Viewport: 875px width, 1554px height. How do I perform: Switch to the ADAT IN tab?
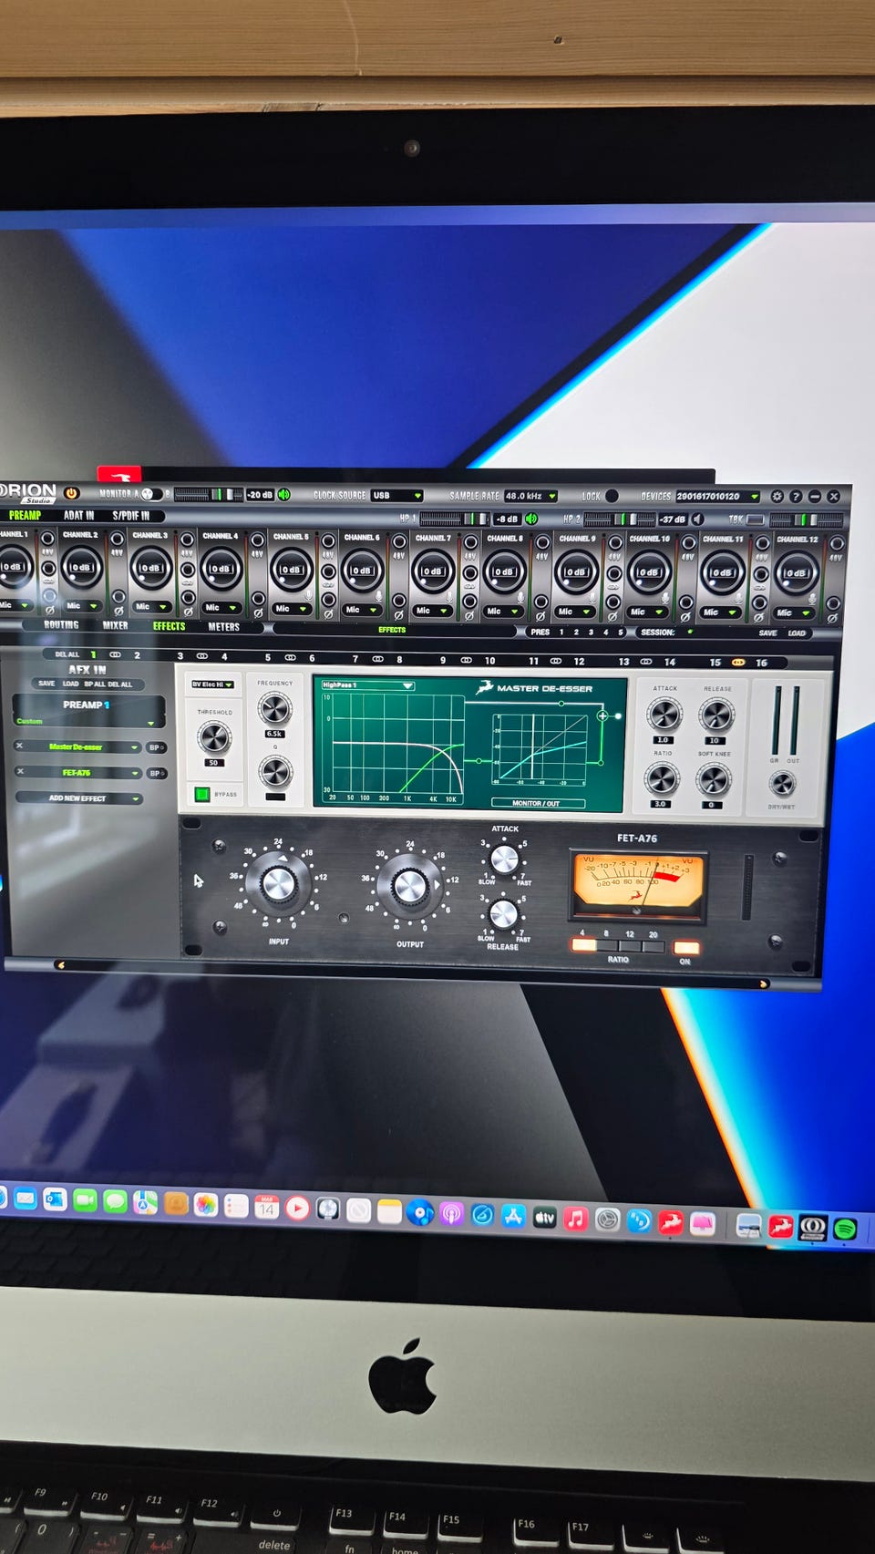point(78,515)
